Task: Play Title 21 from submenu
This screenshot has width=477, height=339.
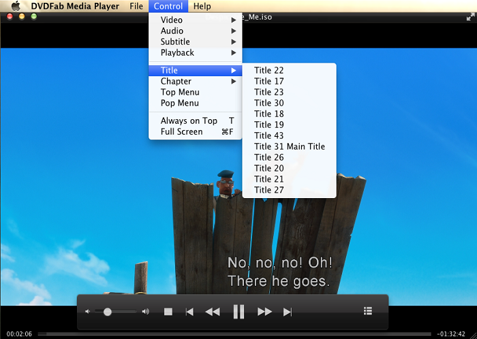Action: coord(290,179)
